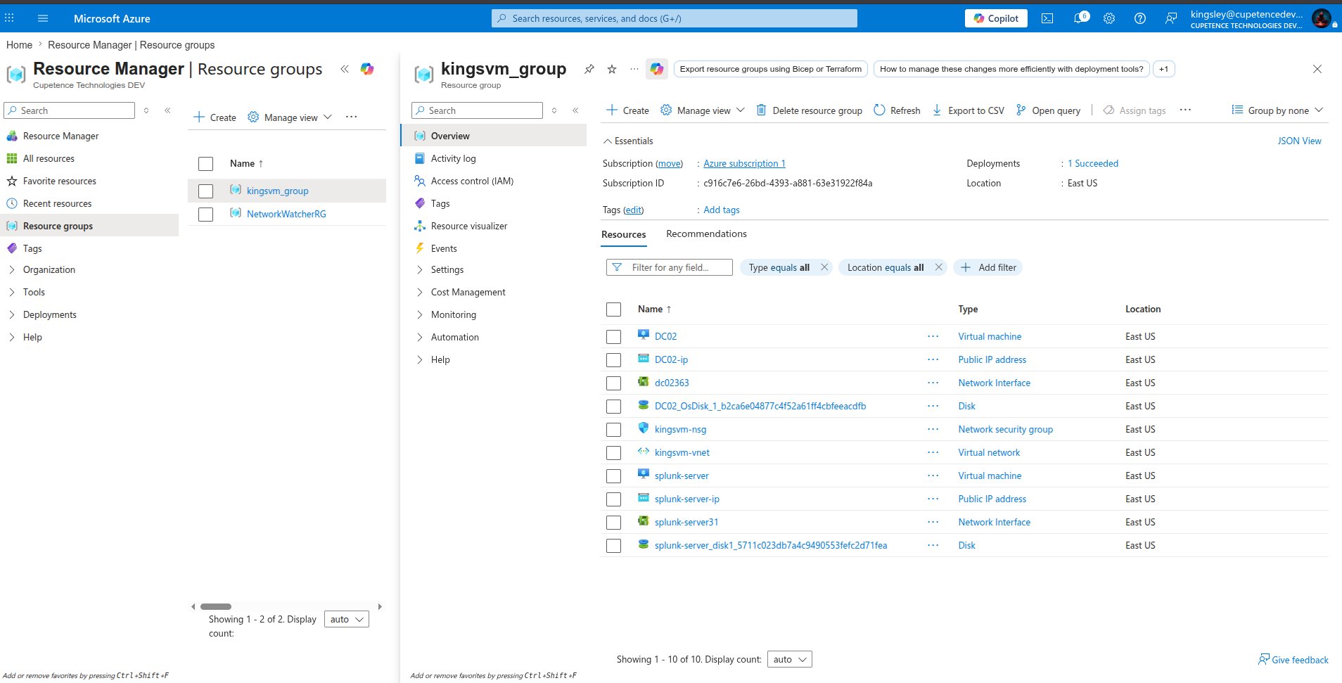Collapse the kingsvm_group resource menu
The height and width of the screenshot is (683, 1342).
[575, 110]
